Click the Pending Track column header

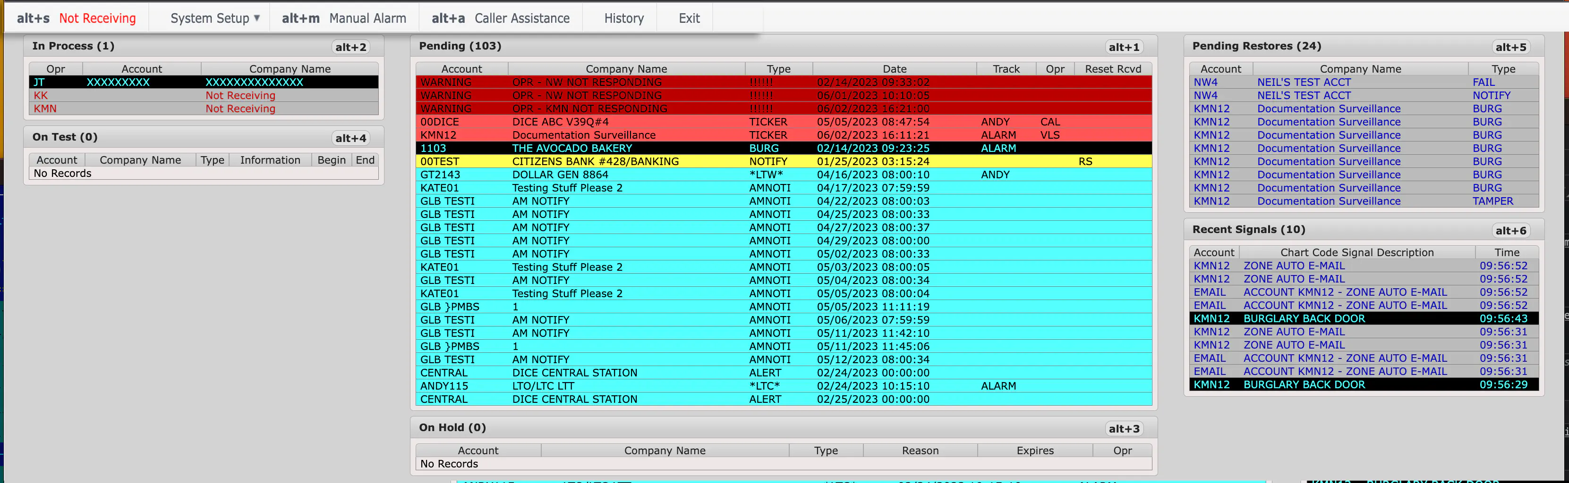coord(1006,69)
